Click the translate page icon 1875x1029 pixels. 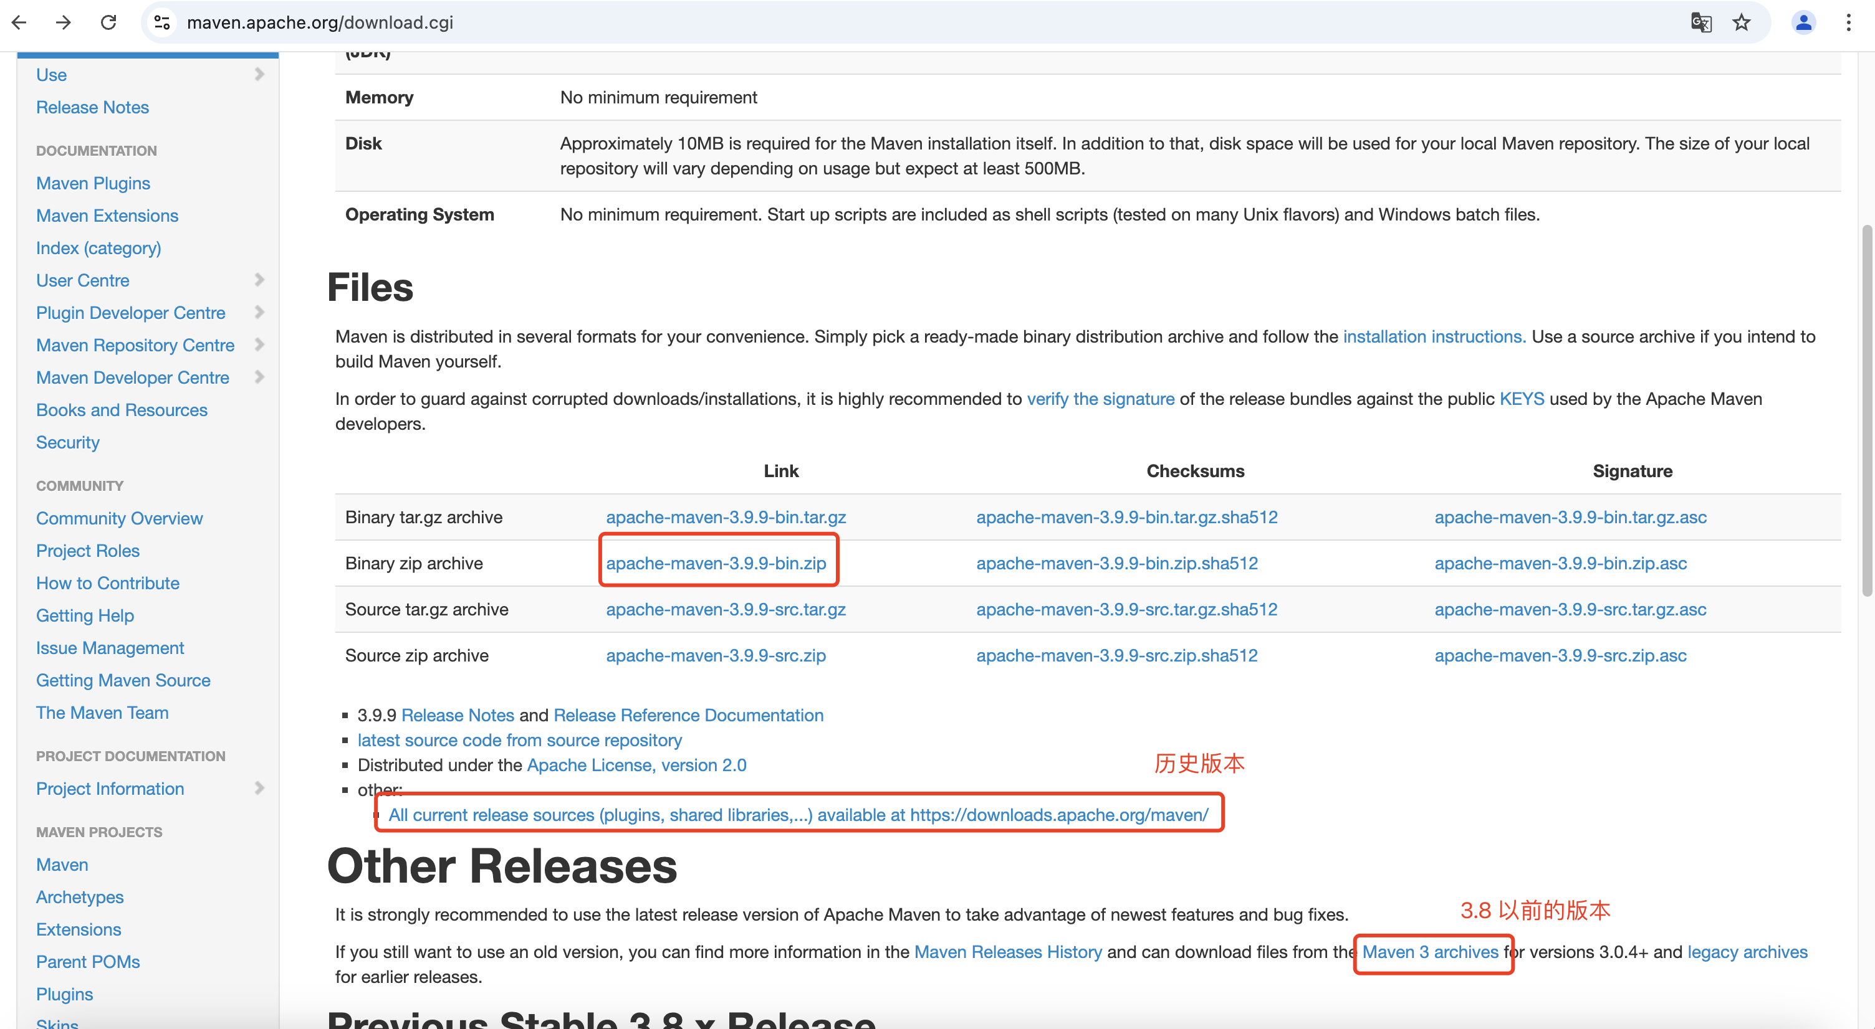click(x=1701, y=22)
